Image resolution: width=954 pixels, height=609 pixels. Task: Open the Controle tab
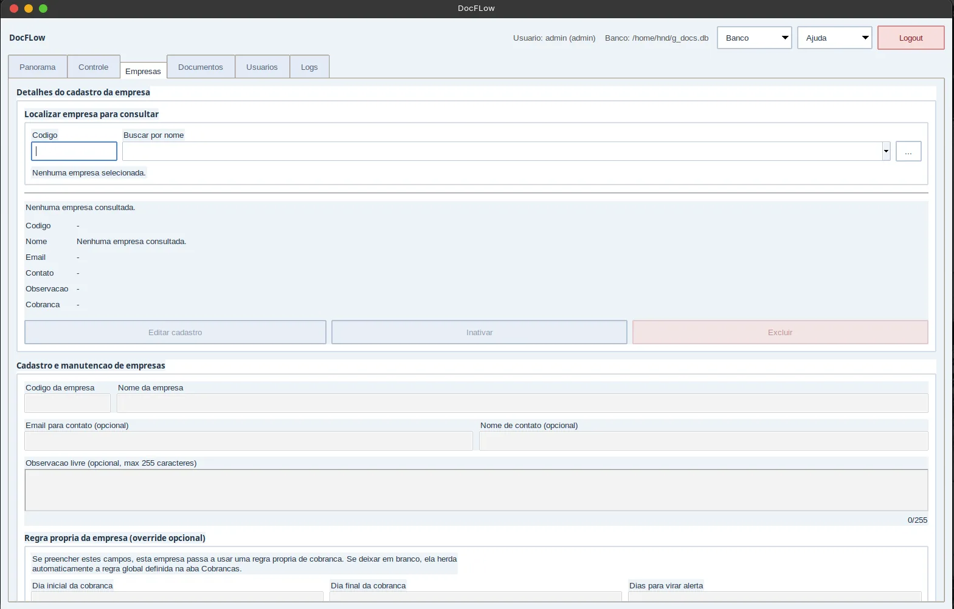pos(94,67)
